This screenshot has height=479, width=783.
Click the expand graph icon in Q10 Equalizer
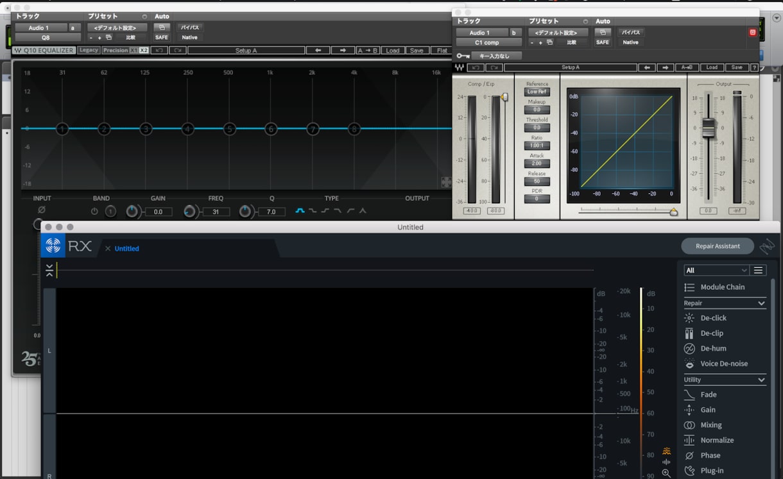tap(446, 182)
